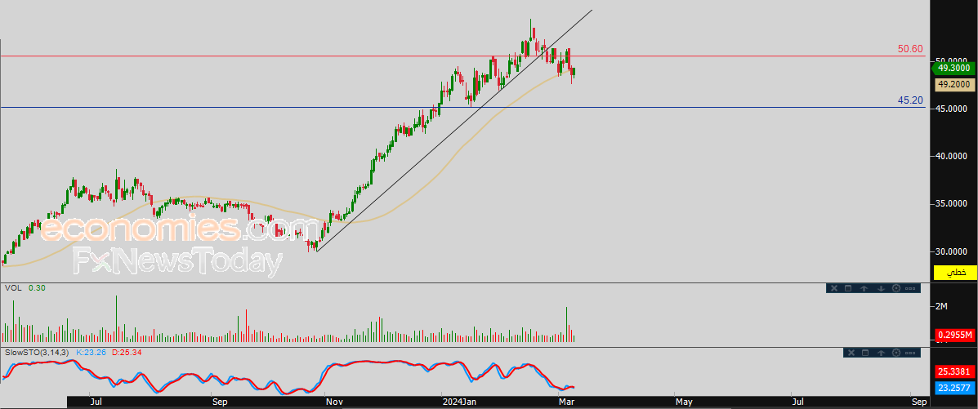This screenshot has height=409, width=978.
Task: Maximize the SlowSTO indicator panel
Action: pos(865,353)
